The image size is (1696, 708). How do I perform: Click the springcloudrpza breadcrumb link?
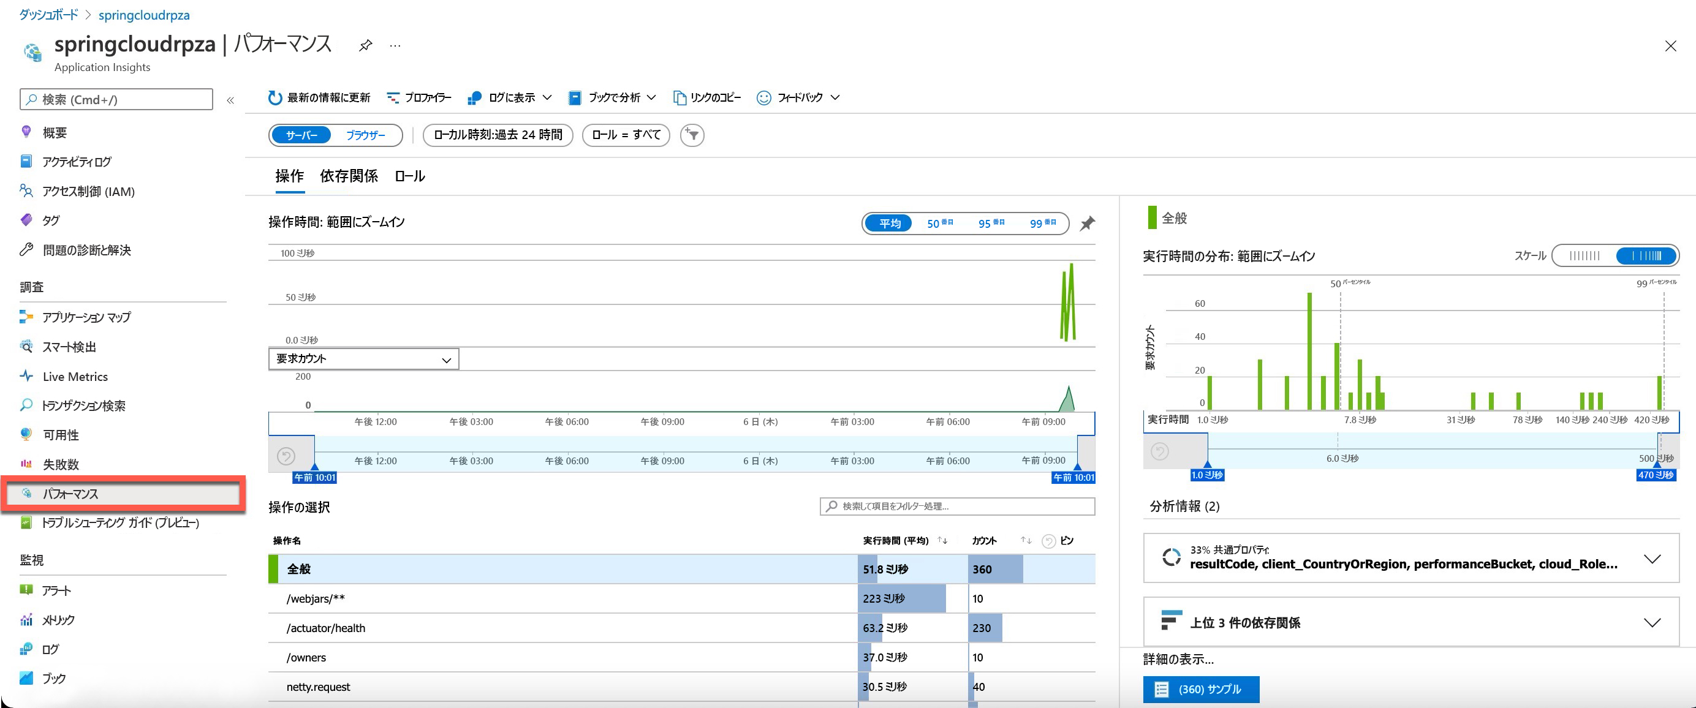(143, 15)
